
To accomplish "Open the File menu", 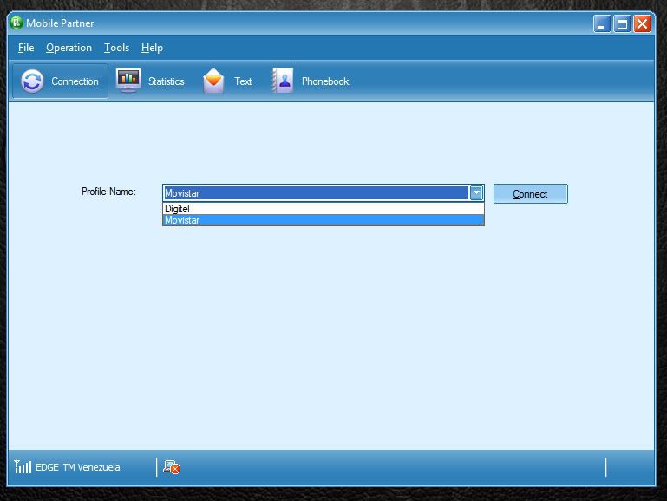I will tap(26, 48).
